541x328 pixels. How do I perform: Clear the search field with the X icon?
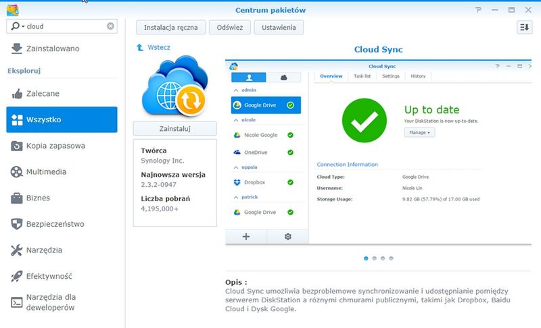(110, 26)
